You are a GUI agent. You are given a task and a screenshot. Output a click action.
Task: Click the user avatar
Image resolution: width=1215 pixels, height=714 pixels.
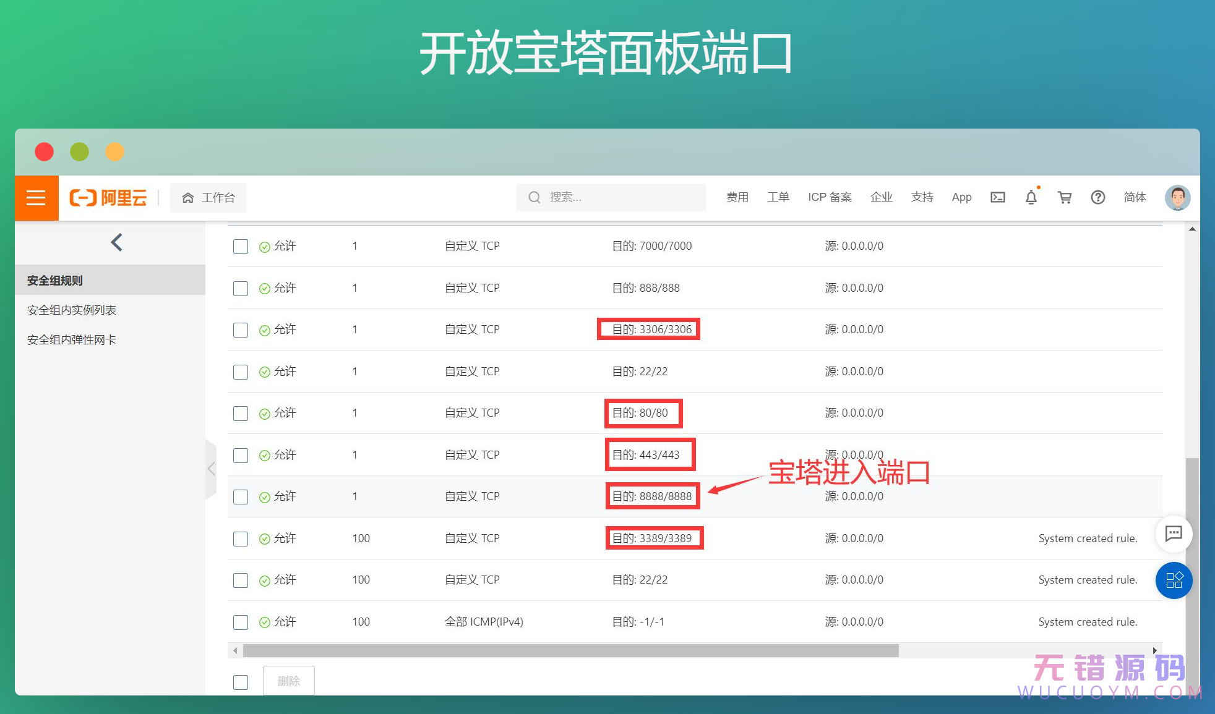pyautogui.click(x=1177, y=197)
